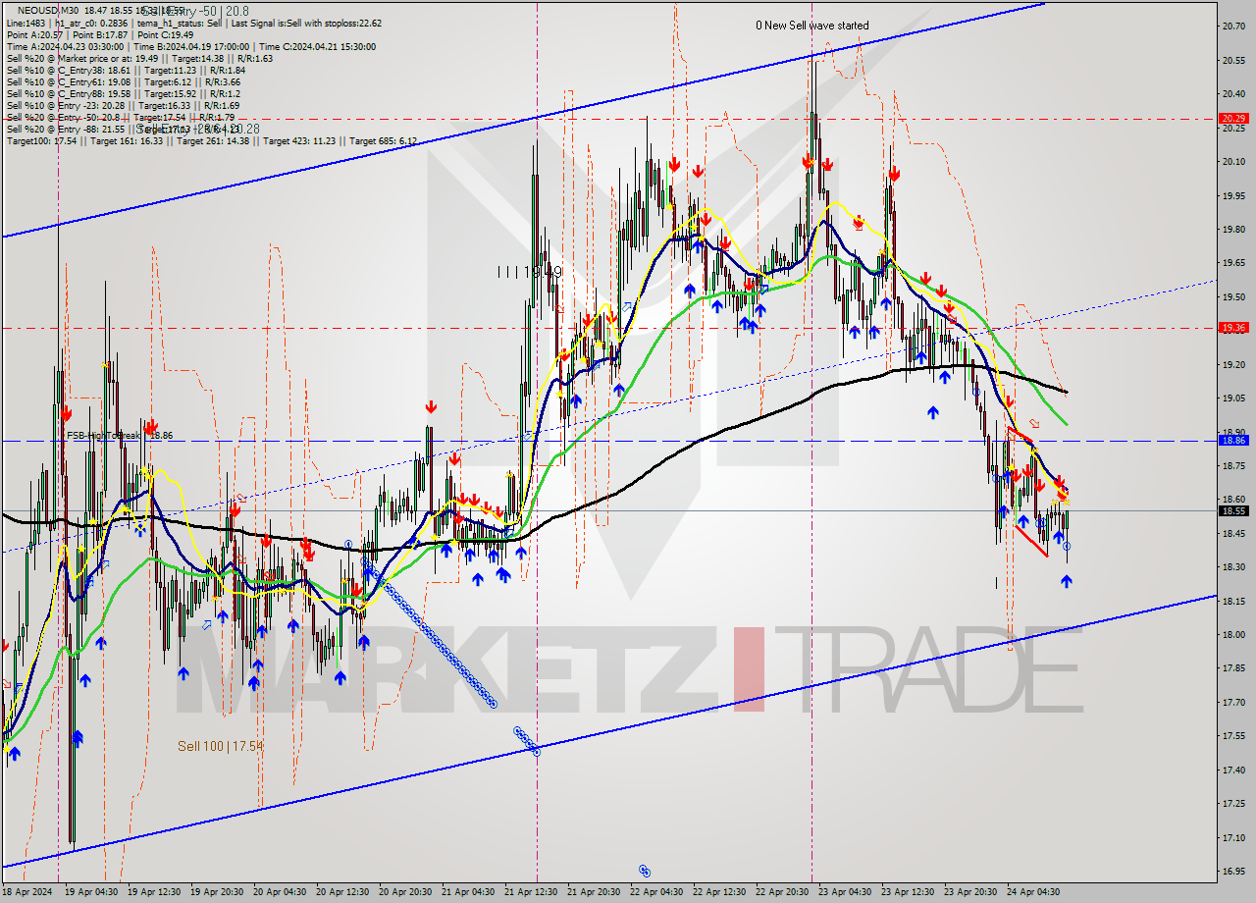
Task: Click the 20.10 price axis label
Action: coord(1233,162)
